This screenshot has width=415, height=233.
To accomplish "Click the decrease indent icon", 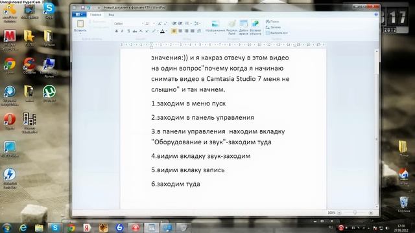I will click(x=174, y=23).
